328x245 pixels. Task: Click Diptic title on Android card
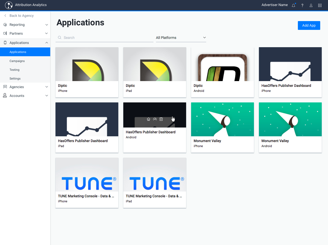198,86
